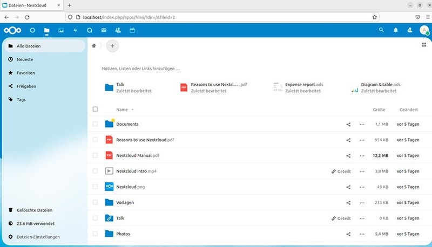Image resolution: width=432 pixels, height=247 pixels.
Task: Select all files checkbox
Action: click(96, 109)
